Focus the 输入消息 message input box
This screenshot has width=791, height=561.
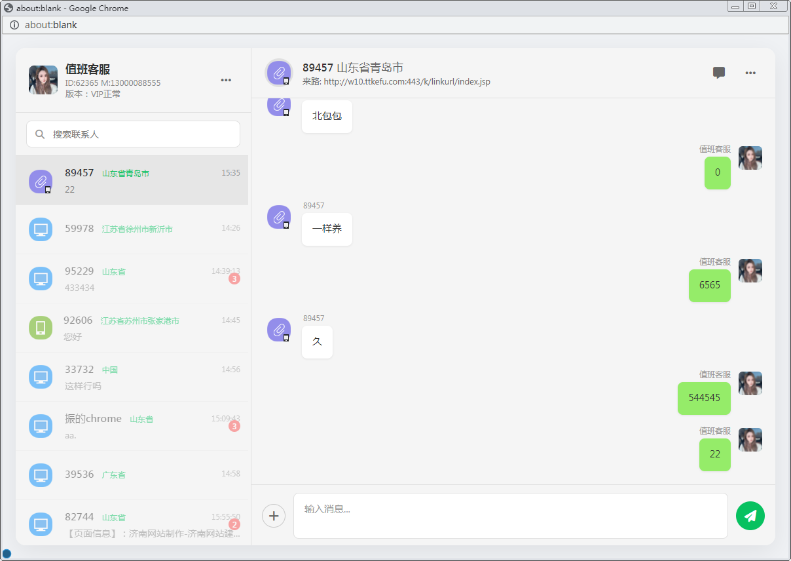coord(510,516)
